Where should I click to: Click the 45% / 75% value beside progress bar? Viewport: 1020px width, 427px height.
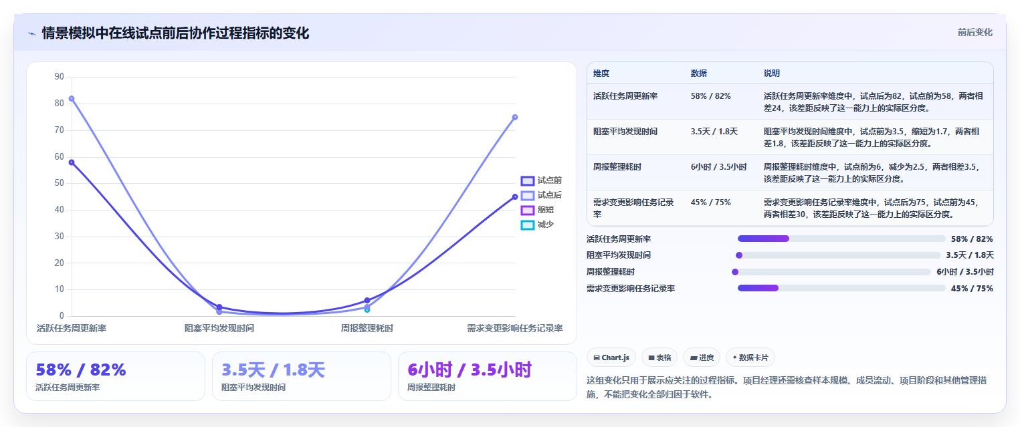pos(972,289)
